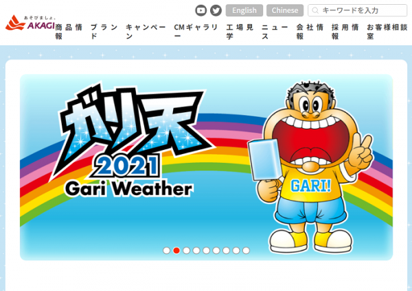
Task: Switch site language to Chinese
Action: [285, 10]
